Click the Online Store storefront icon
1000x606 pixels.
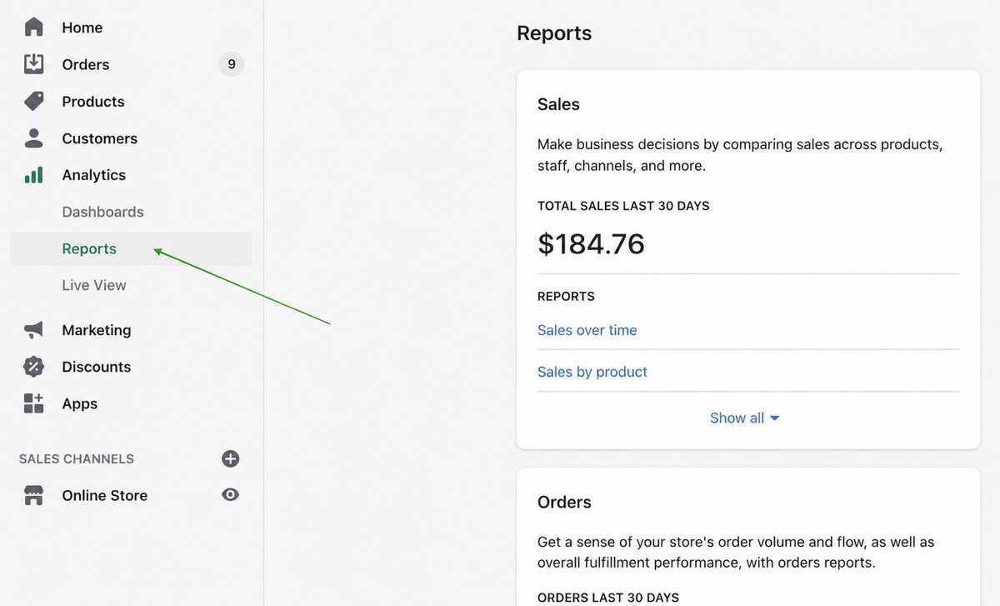coord(33,495)
